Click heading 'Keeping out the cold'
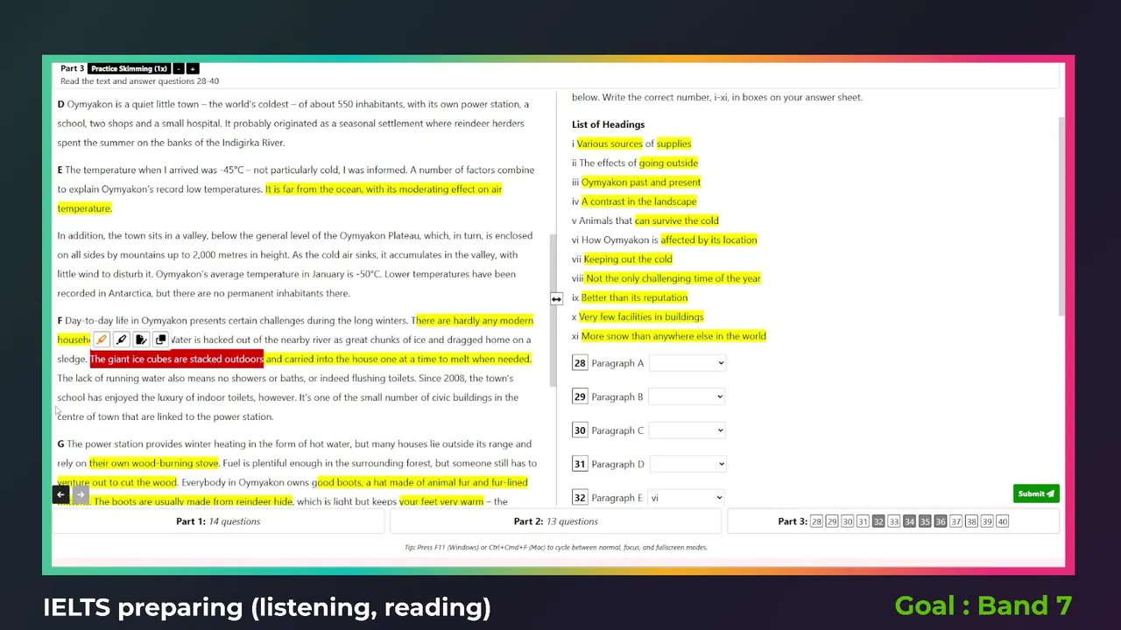The image size is (1121, 630). click(622, 259)
